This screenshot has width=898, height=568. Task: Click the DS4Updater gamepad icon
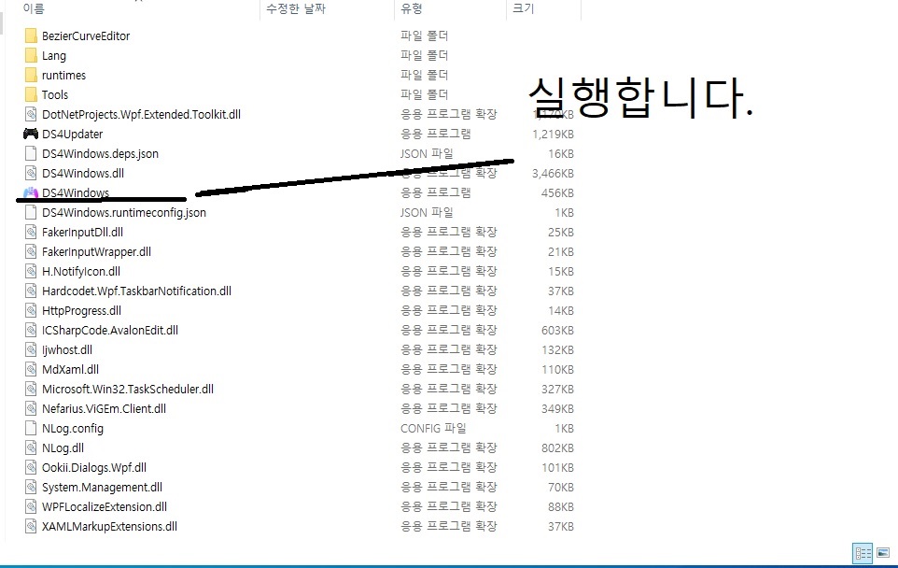[31, 134]
